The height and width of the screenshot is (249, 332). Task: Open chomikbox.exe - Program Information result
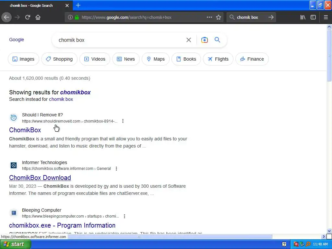pos(62,225)
